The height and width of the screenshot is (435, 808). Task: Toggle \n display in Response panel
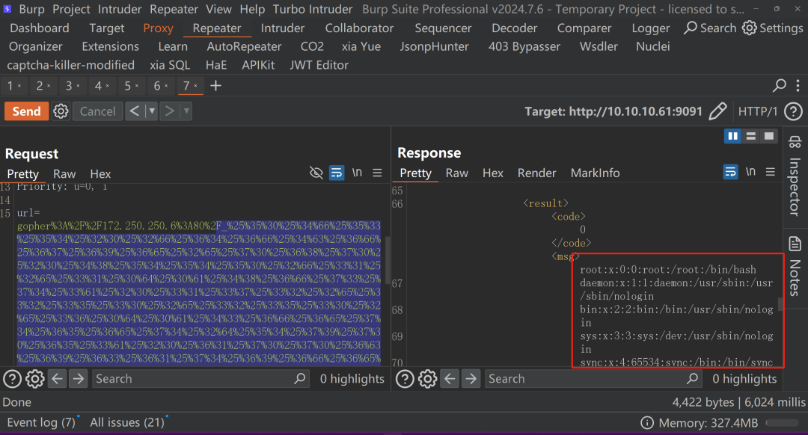750,171
